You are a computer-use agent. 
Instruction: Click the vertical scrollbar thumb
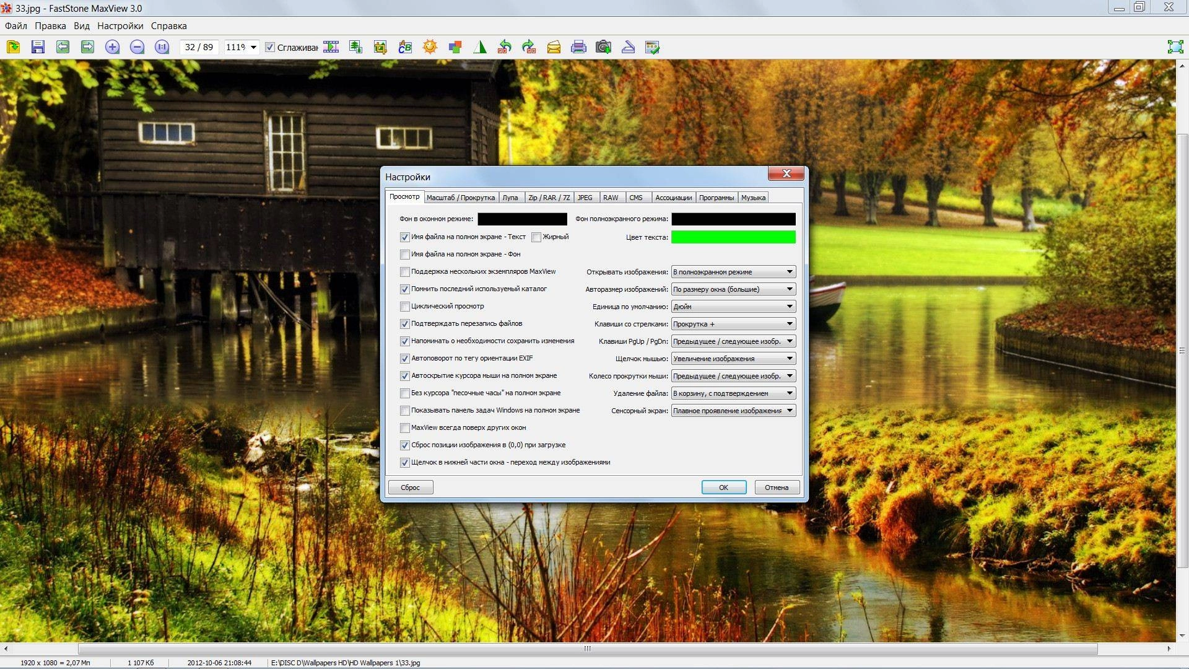(1182, 350)
